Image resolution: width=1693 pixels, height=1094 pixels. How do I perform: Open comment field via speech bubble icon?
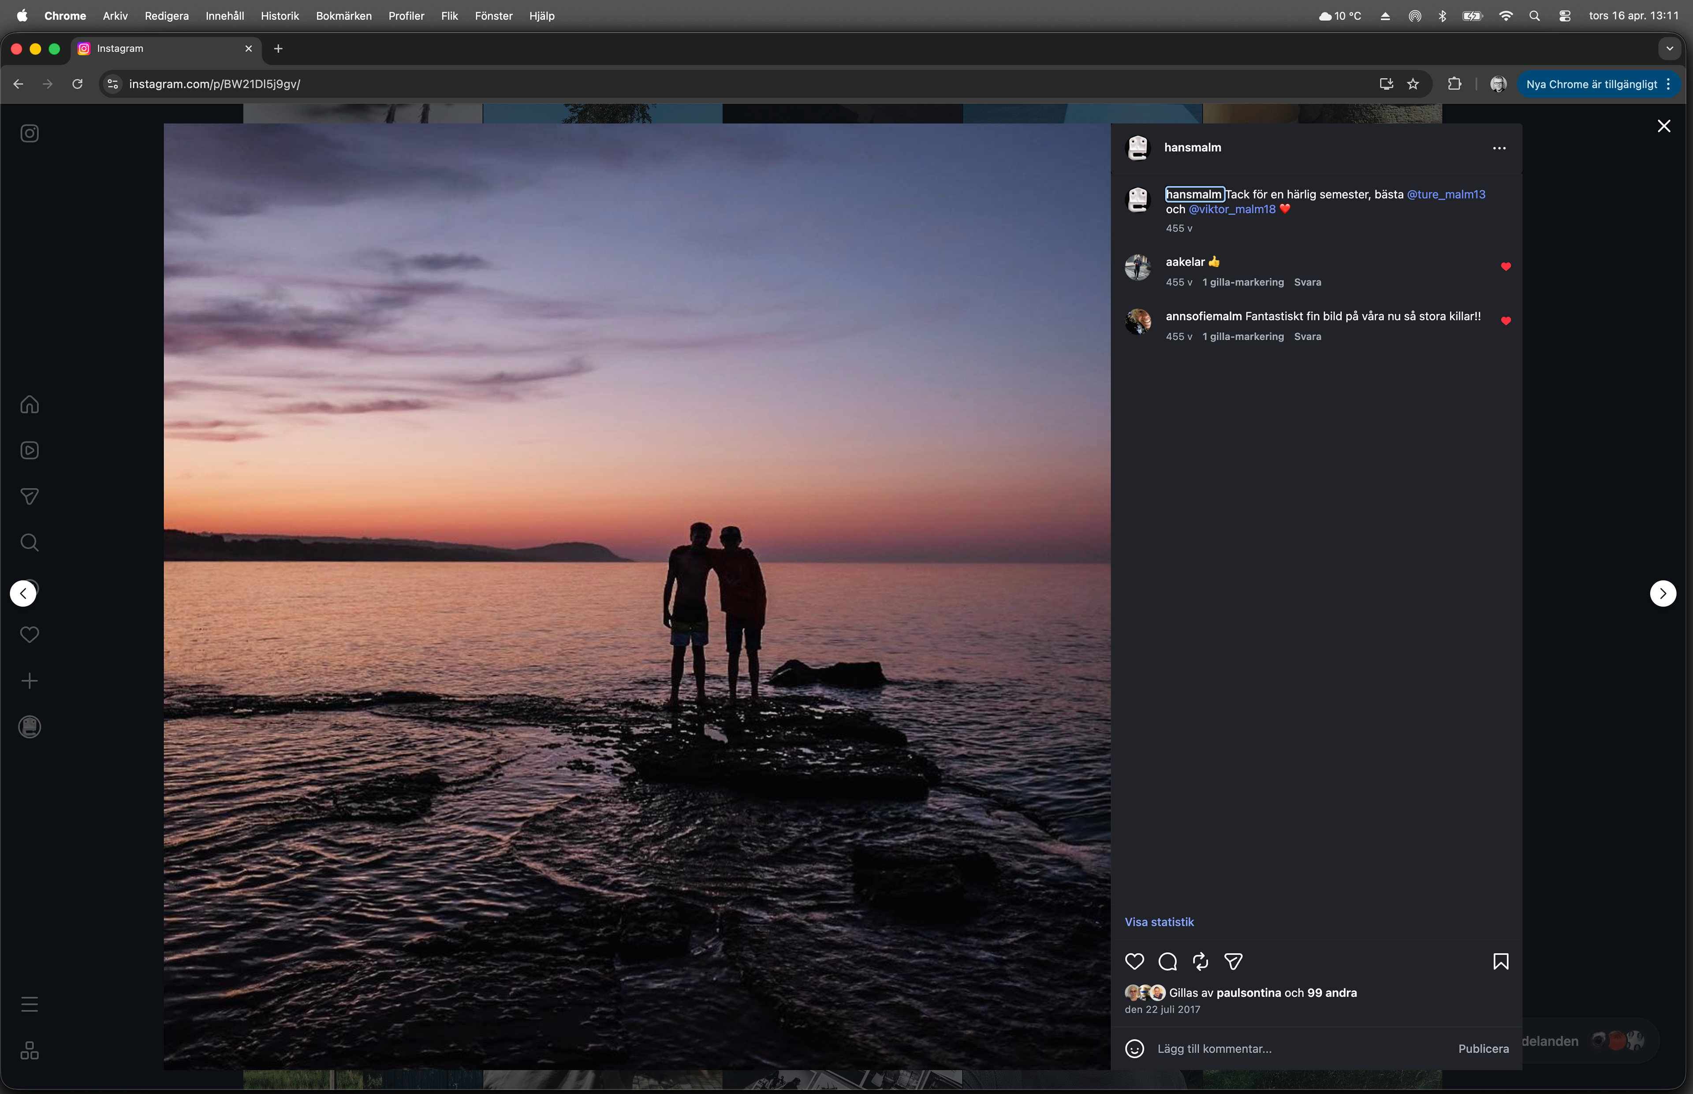coord(1167,961)
